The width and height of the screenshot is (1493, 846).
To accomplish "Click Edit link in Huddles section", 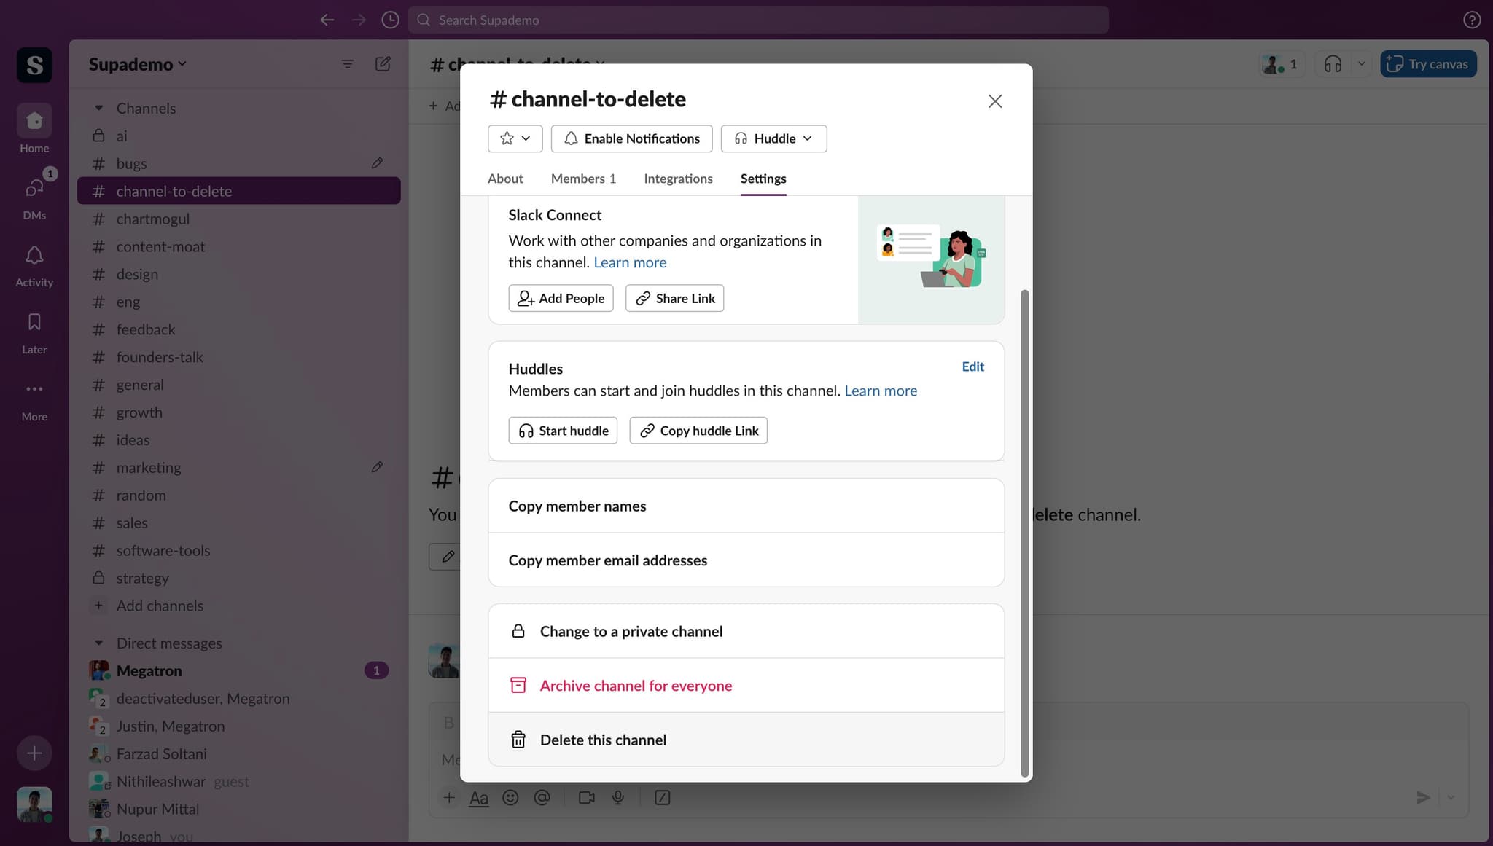I will pyautogui.click(x=972, y=367).
